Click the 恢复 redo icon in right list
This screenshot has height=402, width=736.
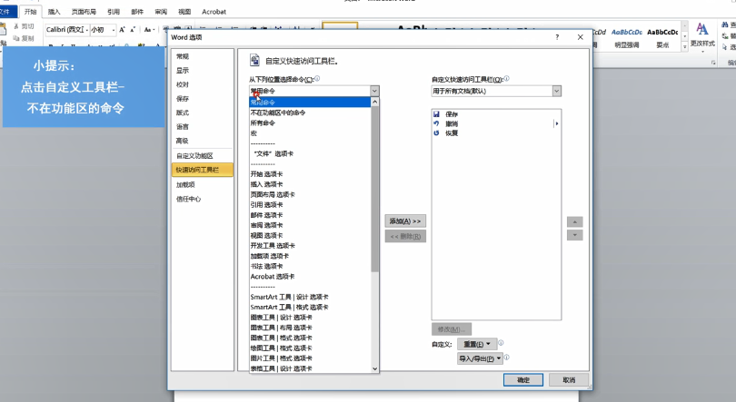(x=436, y=133)
